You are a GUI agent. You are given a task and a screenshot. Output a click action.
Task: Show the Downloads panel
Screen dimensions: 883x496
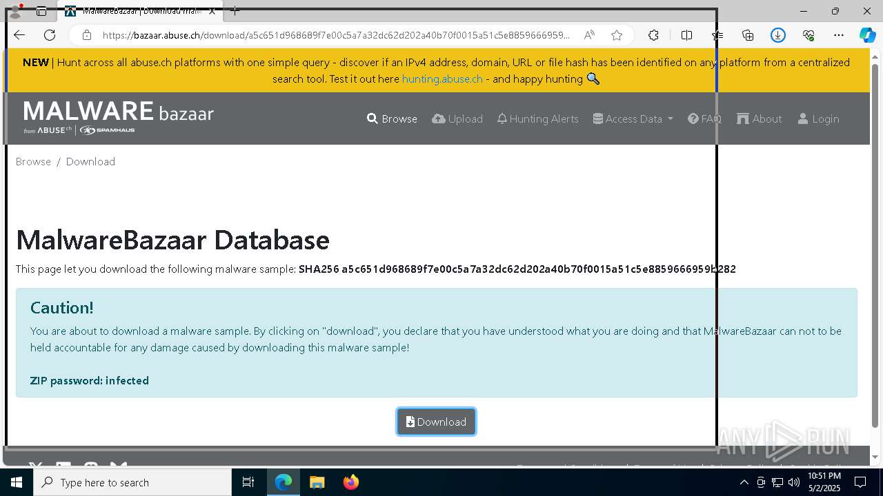[x=778, y=35]
